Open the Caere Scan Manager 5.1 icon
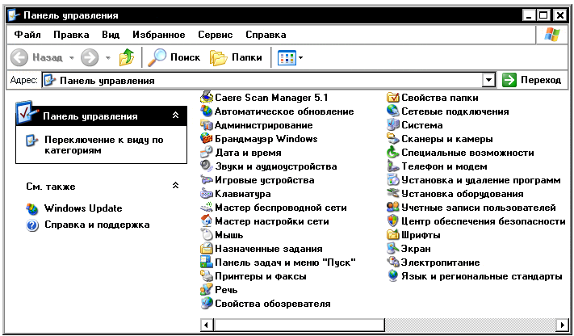The image size is (574, 336). point(207,98)
